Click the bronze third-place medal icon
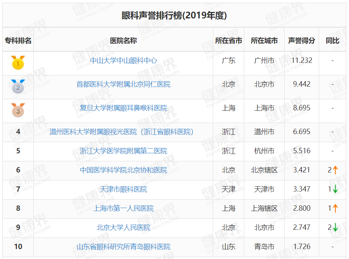Image resolution: width=349 pixels, height=259 pixels. click(x=18, y=110)
